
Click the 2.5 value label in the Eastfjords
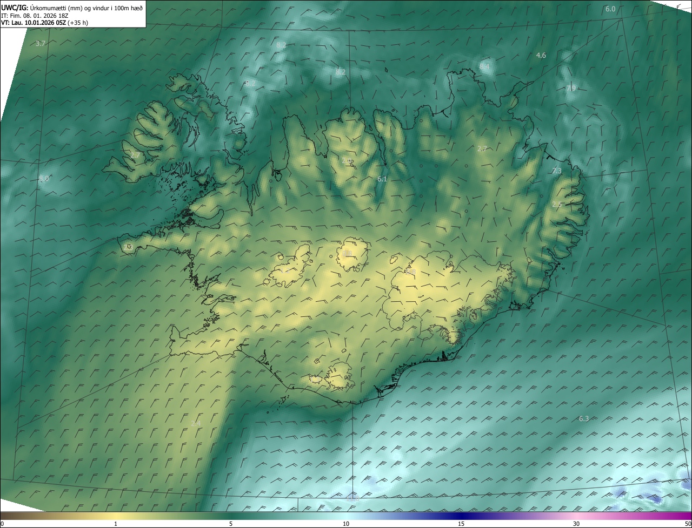[557, 205]
